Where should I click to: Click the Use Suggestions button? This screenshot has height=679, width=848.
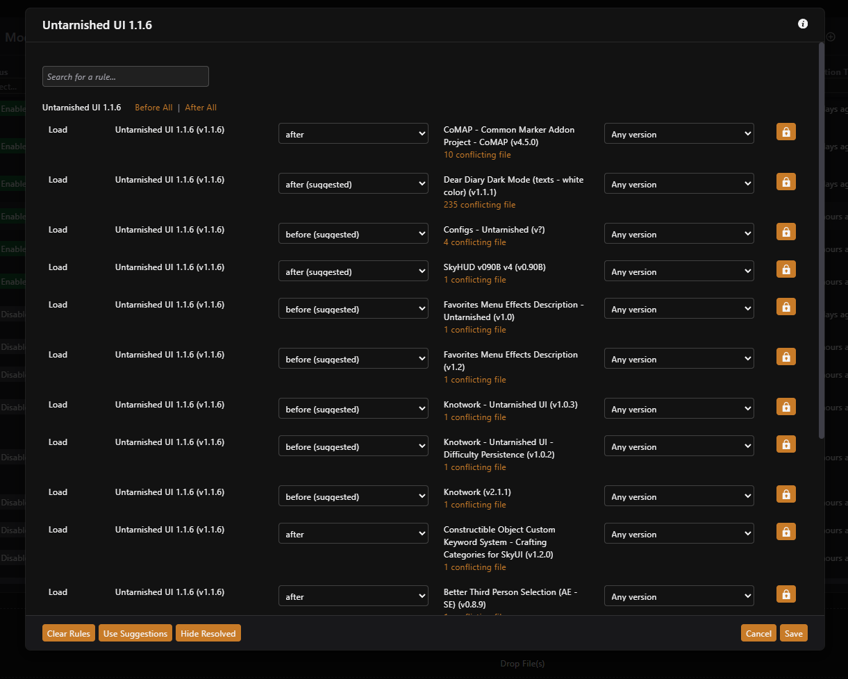click(135, 633)
